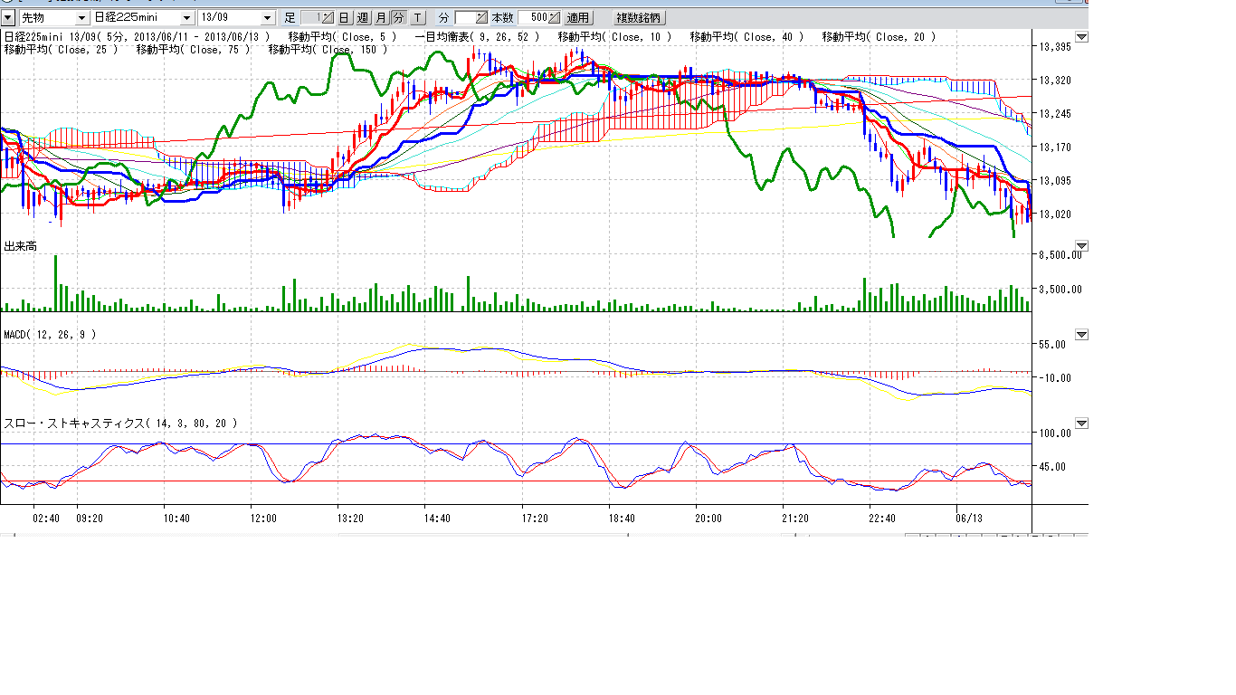Image resolution: width=1236 pixels, height=695 pixels.
Task: Select the minute (分) timeframe button
Action: point(399,18)
